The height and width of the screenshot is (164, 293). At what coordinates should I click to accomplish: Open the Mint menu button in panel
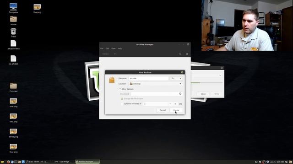pos(2,162)
